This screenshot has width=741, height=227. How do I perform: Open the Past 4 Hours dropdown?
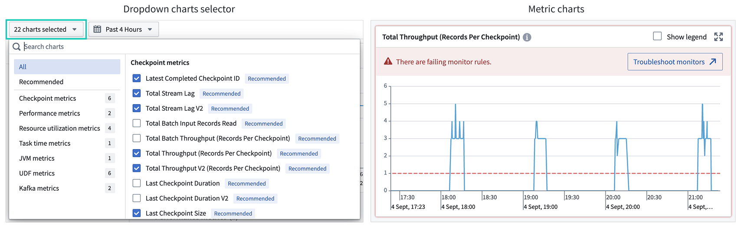point(124,29)
